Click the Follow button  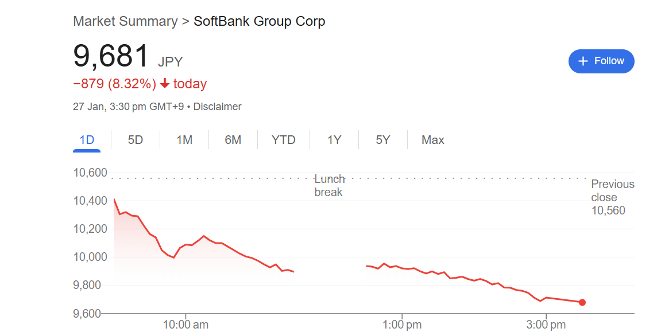tap(601, 61)
